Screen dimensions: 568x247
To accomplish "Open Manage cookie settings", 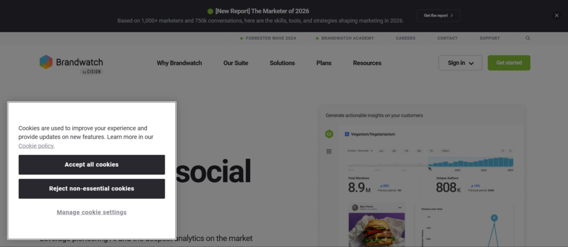I will (x=92, y=212).
